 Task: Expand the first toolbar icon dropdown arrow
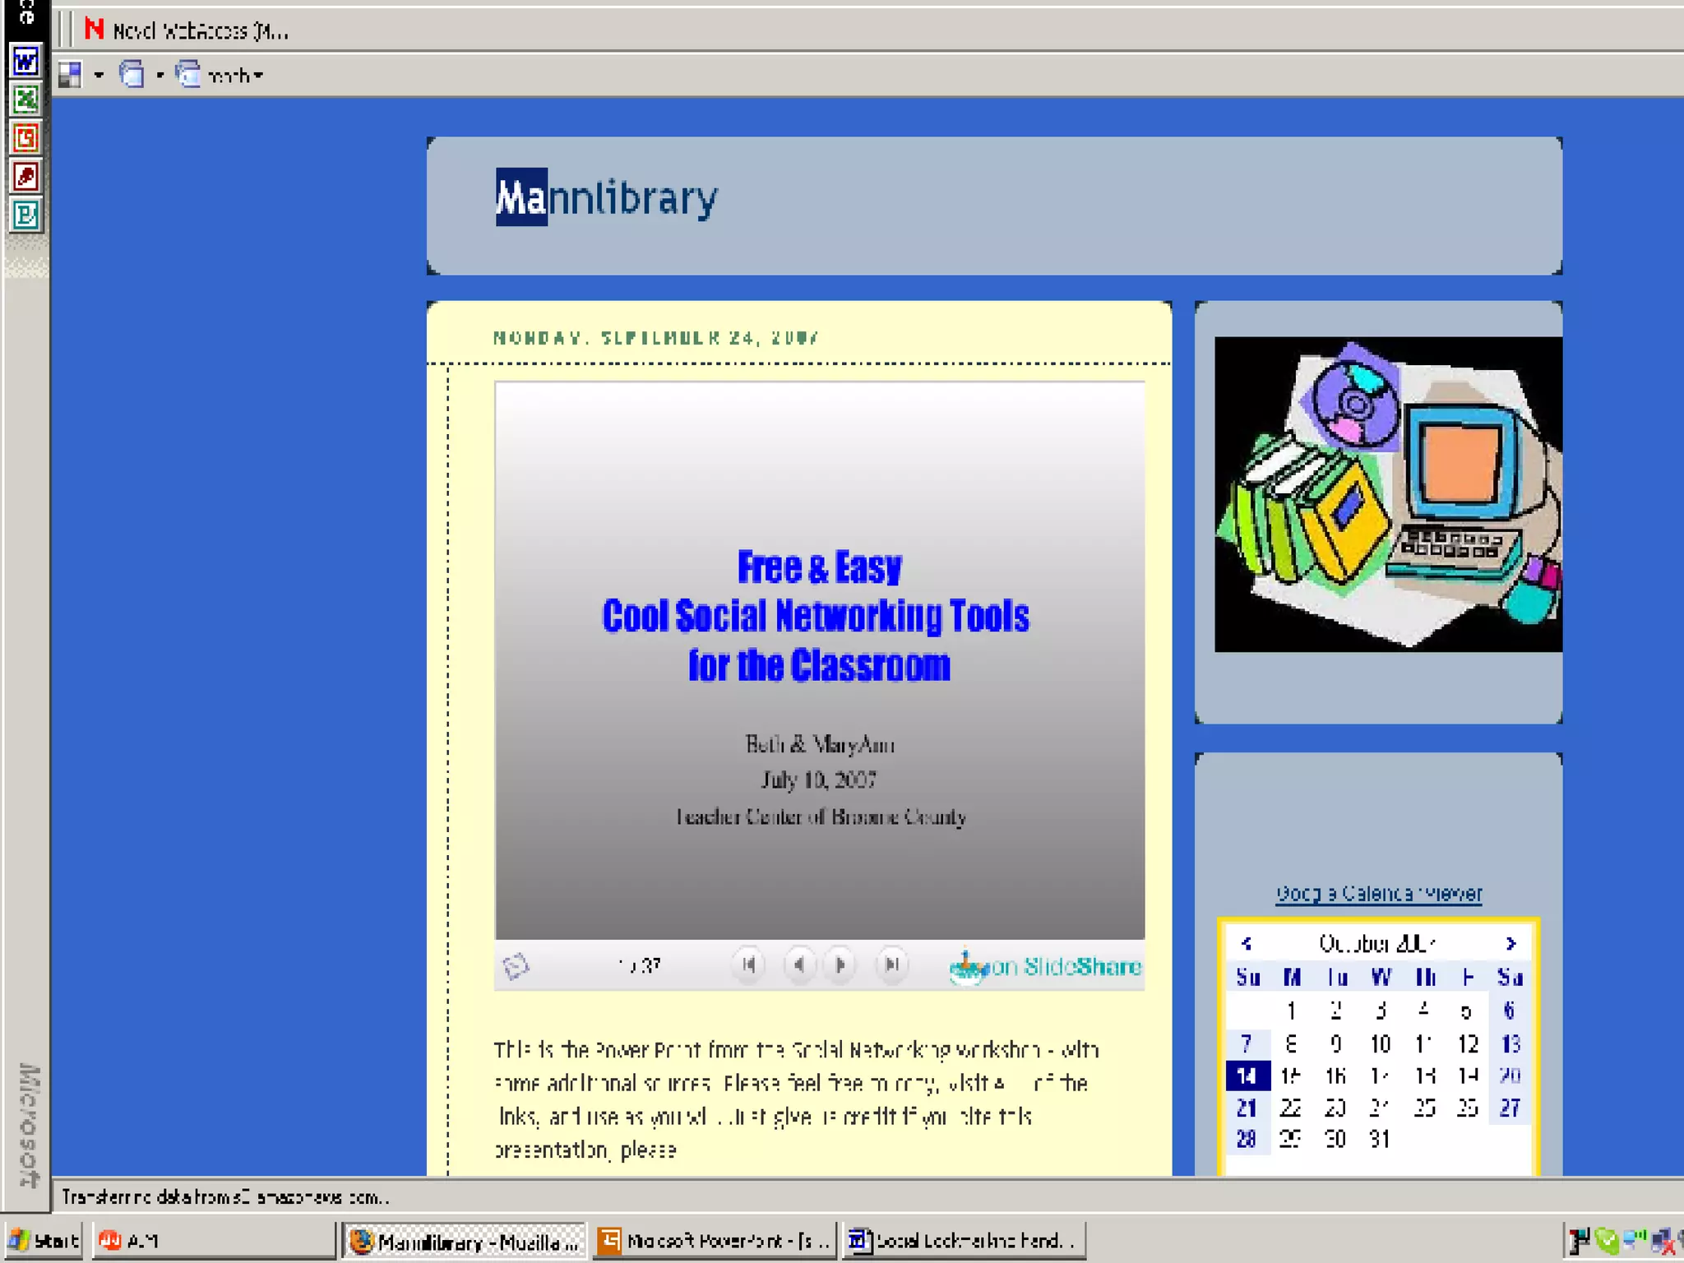tap(99, 76)
